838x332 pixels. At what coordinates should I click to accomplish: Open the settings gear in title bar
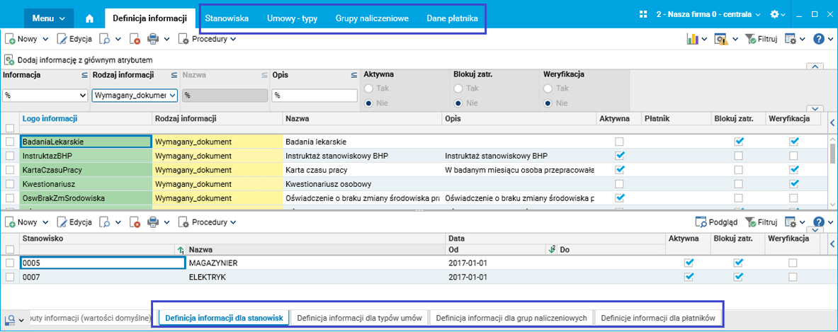point(774,14)
